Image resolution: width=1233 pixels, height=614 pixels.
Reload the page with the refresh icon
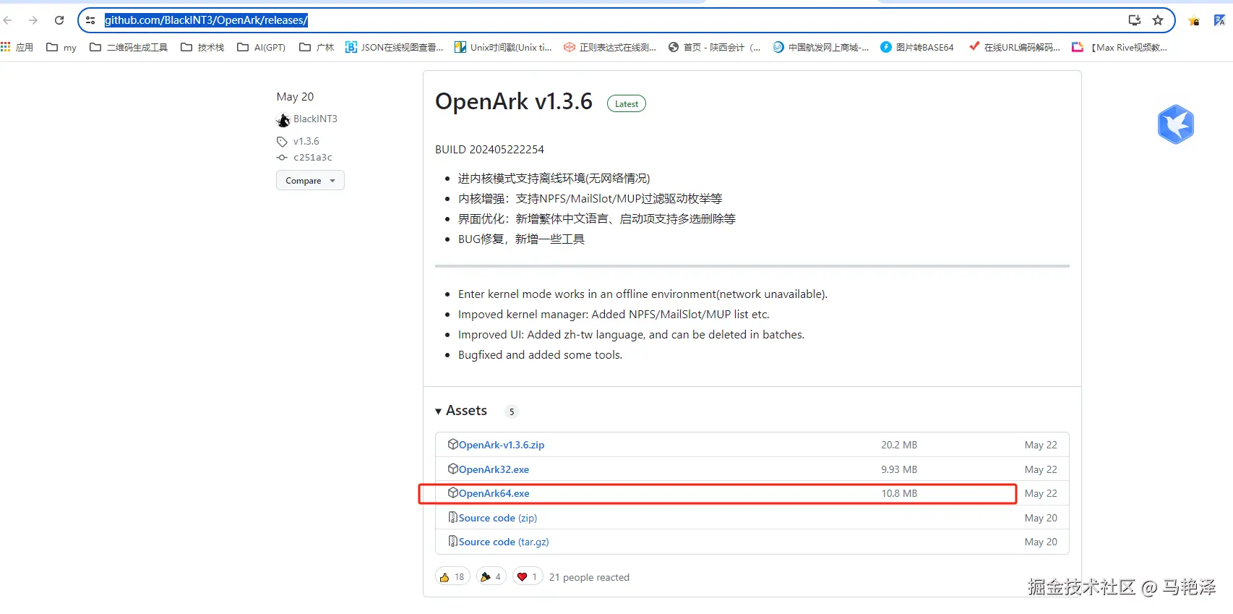click(x=59, y=20)
